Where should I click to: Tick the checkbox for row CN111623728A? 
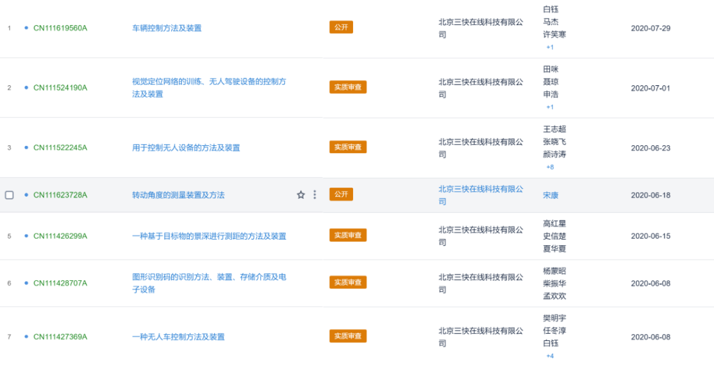coord(9,195)
